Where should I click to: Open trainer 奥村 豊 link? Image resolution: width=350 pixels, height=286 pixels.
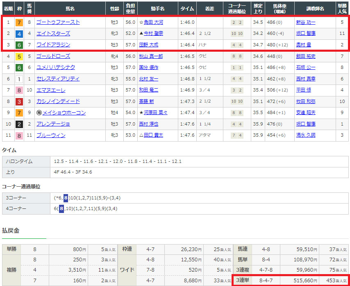(x=303, y=45)
